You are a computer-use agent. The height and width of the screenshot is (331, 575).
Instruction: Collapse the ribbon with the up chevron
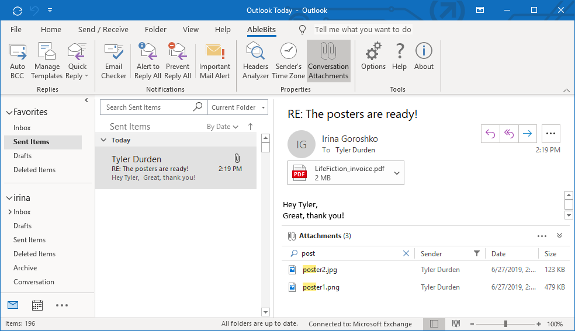click(x=567, y=90)
